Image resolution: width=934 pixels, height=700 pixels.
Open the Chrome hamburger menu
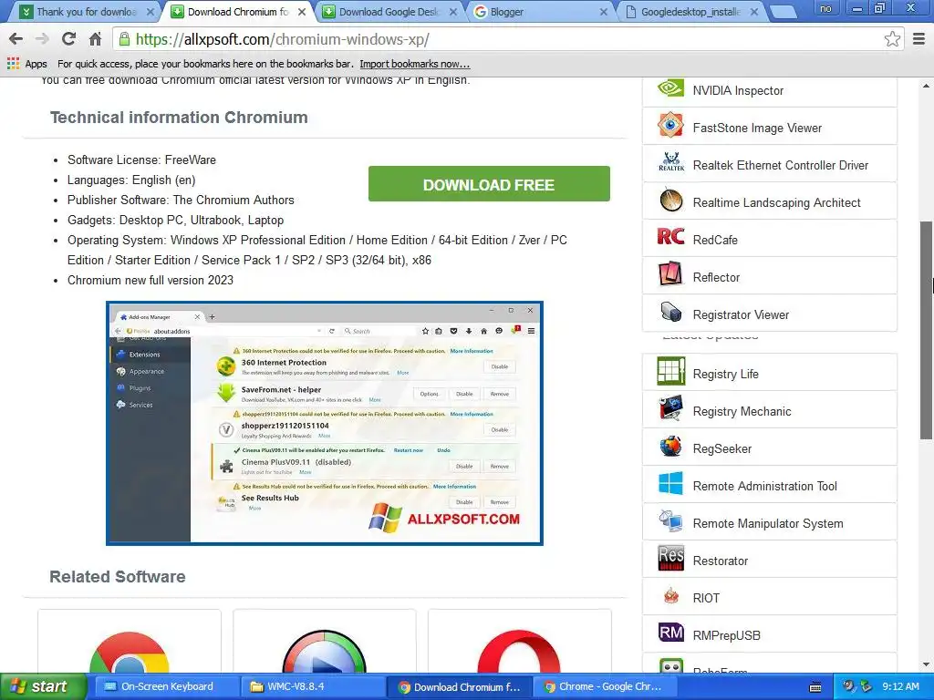(918, 39)
